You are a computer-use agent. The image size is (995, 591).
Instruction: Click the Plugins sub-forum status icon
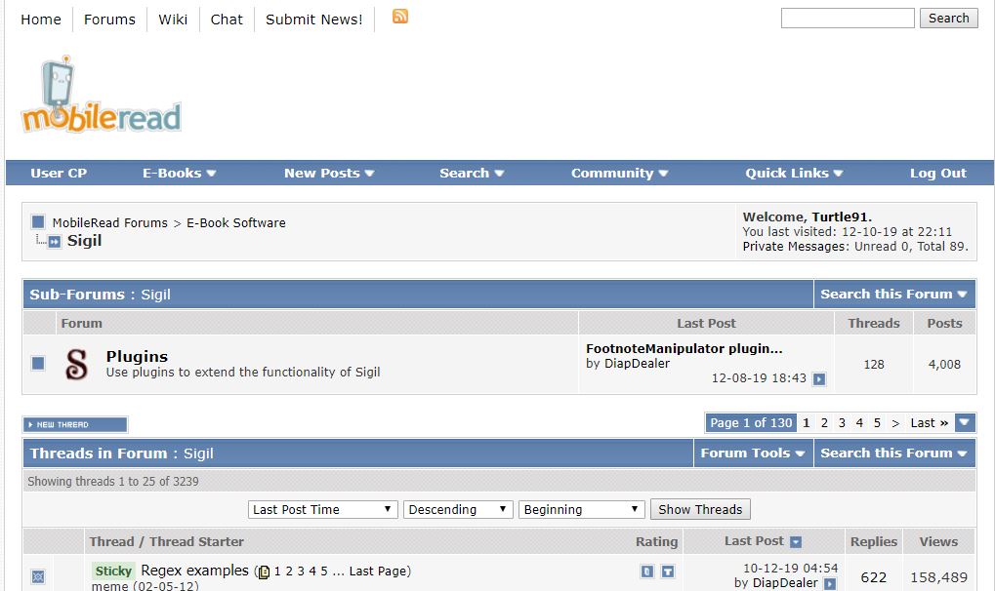click(x=38, y=364)
